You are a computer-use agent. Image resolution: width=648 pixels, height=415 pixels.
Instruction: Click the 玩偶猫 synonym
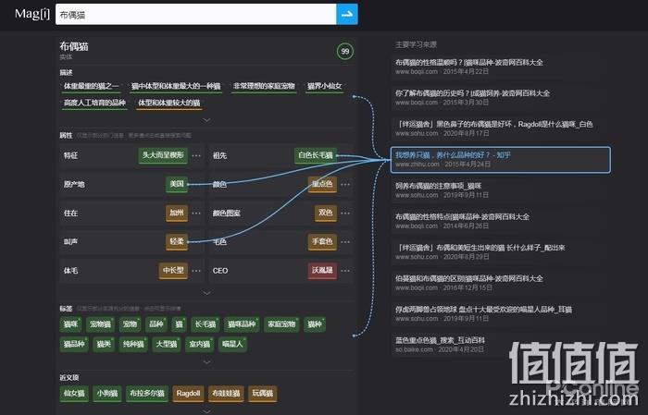(x=262, y=394)
